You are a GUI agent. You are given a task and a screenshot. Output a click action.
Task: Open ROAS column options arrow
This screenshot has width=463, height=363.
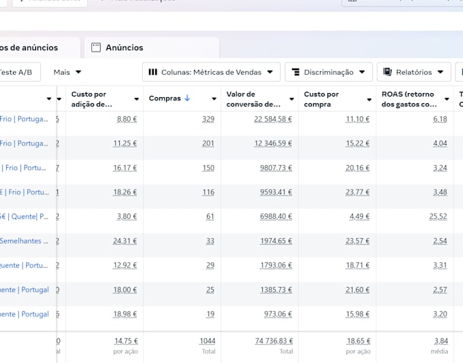(x=447, y=99)
